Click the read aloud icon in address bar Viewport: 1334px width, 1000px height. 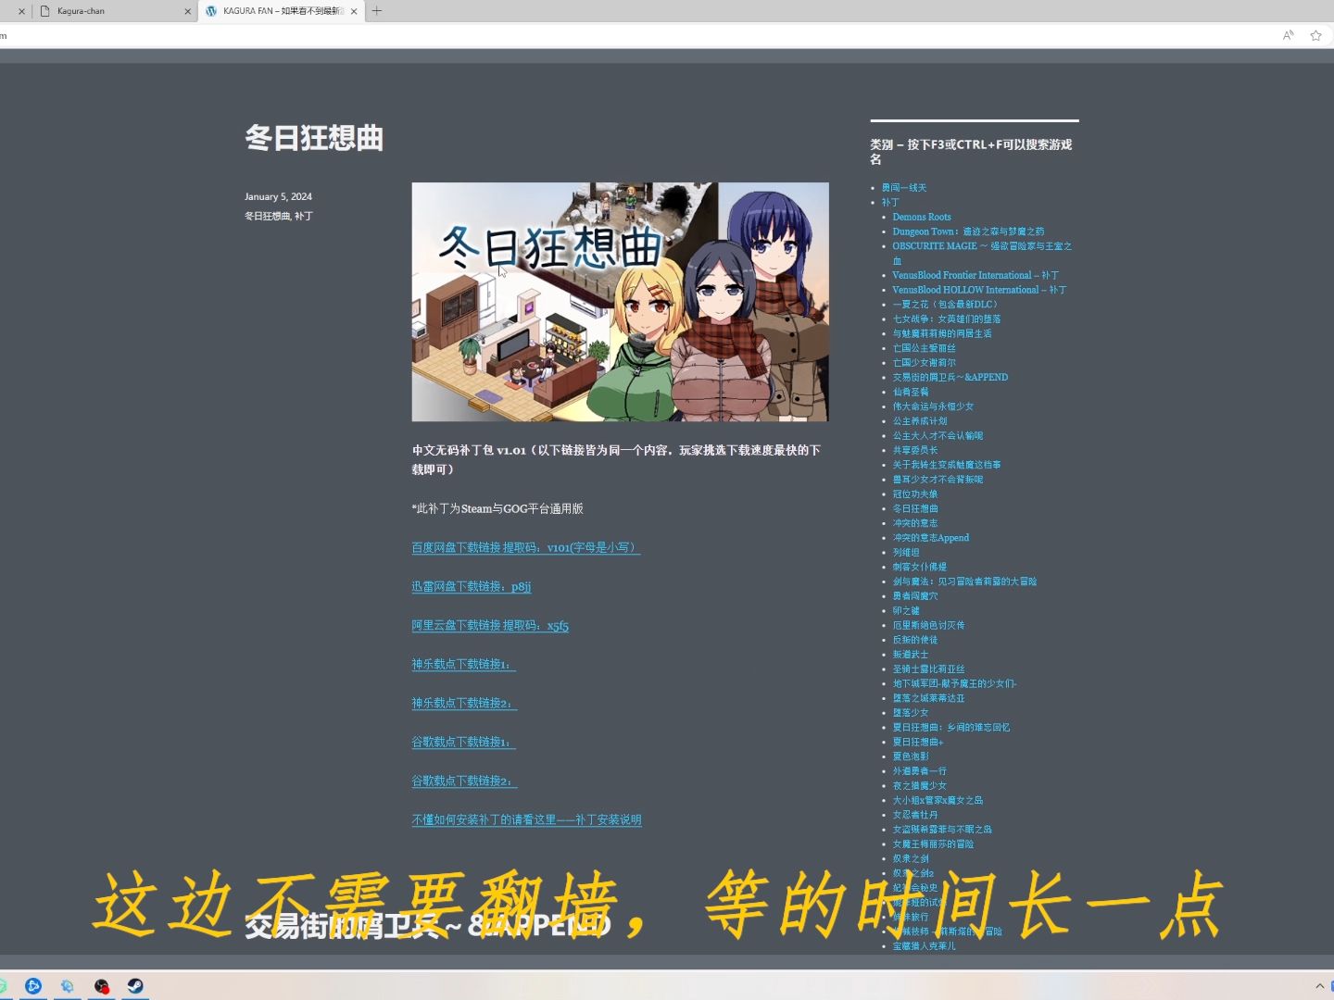1288,35
